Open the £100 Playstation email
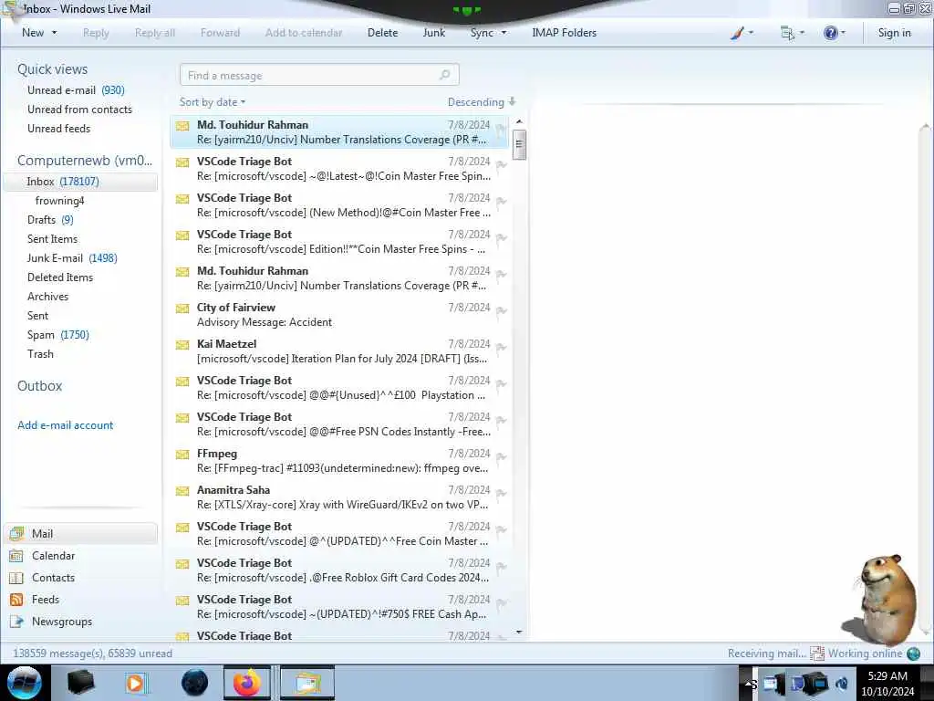 339,387
